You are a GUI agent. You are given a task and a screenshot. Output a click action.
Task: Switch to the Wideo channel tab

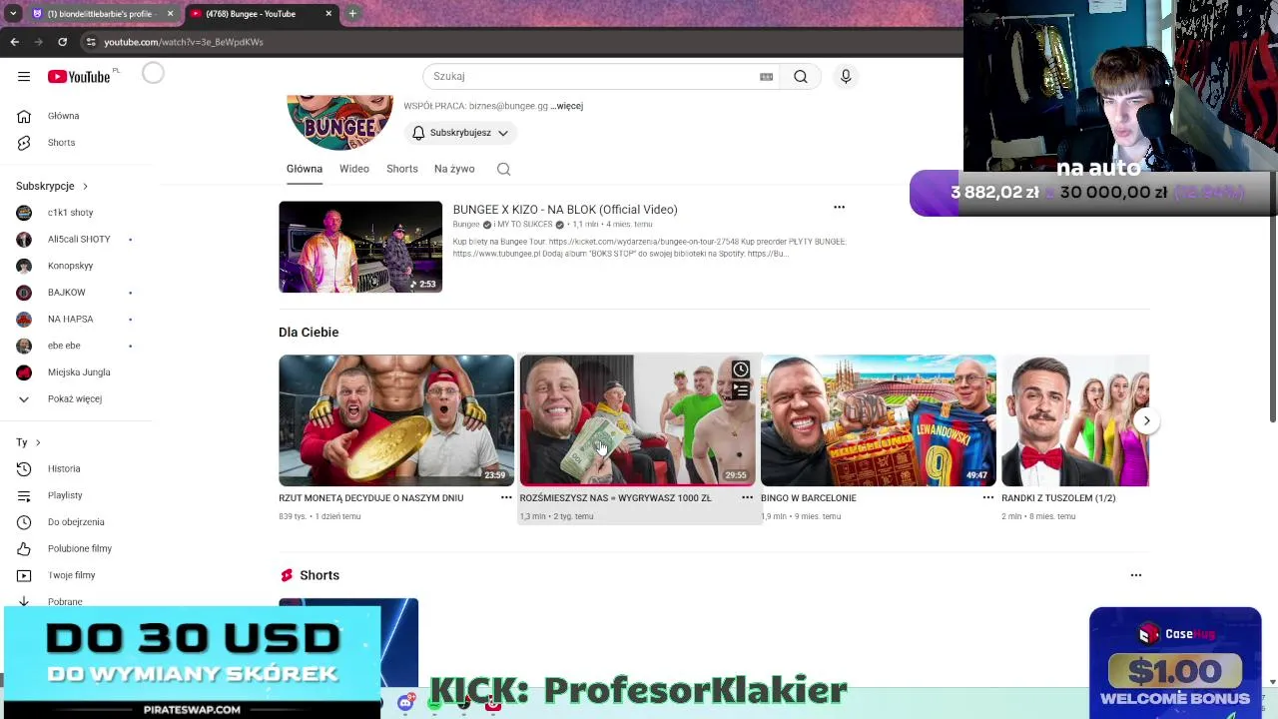tap(354, 169)
